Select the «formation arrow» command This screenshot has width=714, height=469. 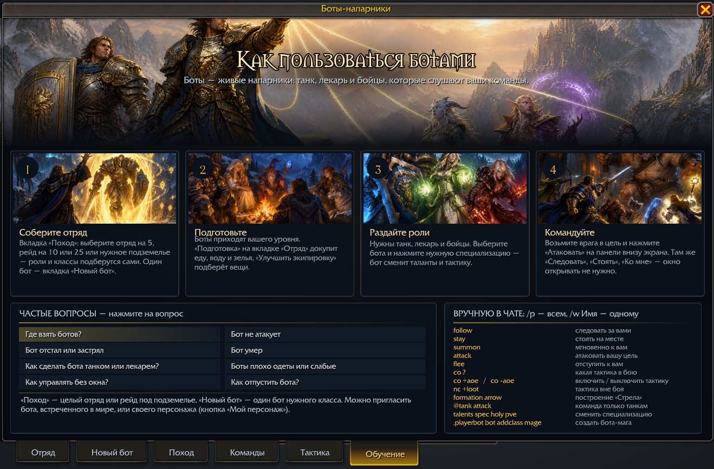477,398
